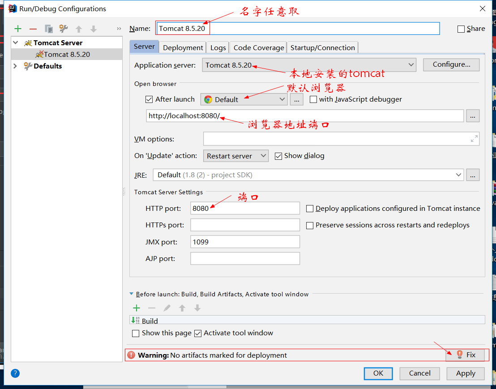The height and width of the screenshot is (389, 496).
Task: Click the red warning icon
Action: coord(131,355)
